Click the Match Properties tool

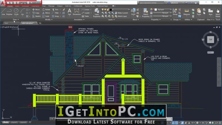146,13
